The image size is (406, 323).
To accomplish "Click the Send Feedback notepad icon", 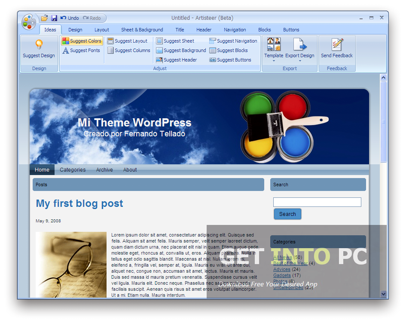I will point(337,44).
